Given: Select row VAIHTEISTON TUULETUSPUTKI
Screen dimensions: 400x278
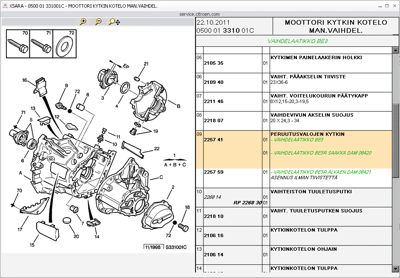Looking at the screenshot, I should coord(311,192).
